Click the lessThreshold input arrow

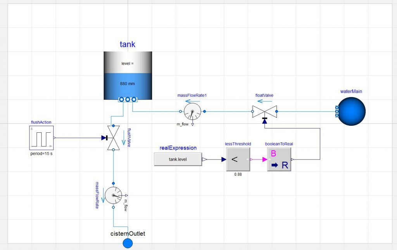tap(224, 159)
